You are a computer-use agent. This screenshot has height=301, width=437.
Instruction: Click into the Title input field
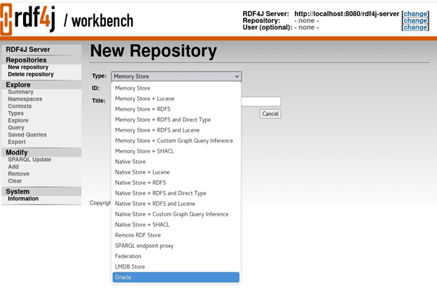pyautogui.click(x=261, y=101)
